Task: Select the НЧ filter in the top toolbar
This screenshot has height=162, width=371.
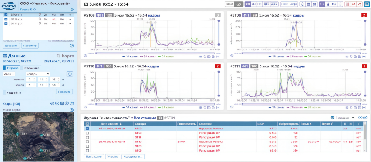Action: click(260, 4)
